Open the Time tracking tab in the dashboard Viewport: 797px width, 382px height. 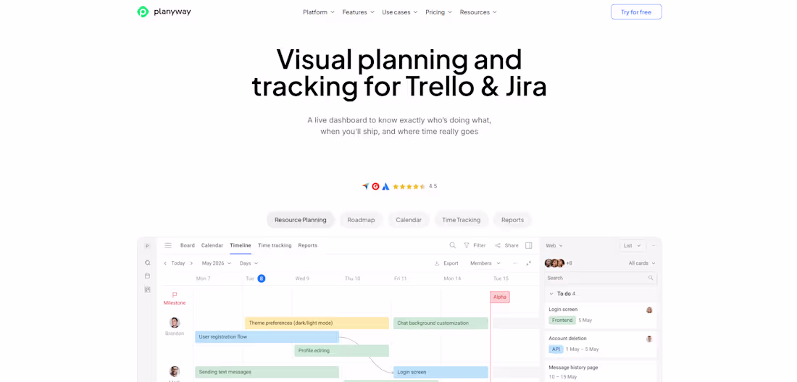coord(275,245)
